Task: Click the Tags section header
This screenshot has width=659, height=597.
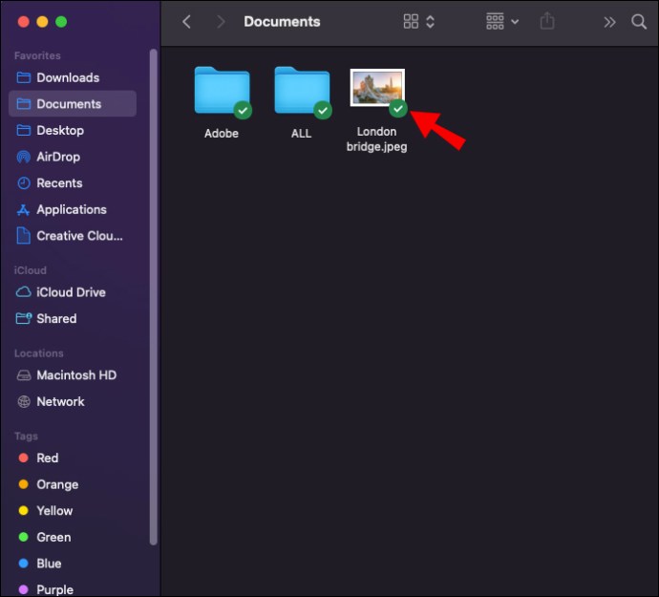Action: point(26,436)
